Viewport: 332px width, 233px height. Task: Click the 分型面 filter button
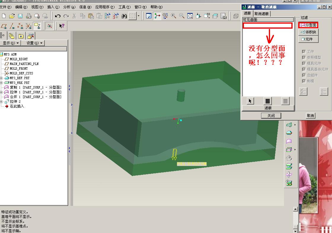(x=309, y=25)
